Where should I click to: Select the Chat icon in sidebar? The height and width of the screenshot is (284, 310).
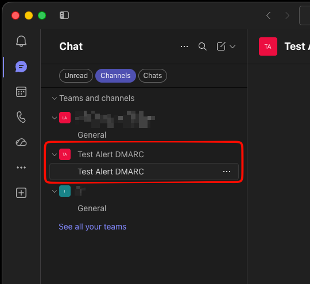coord(21,67)
